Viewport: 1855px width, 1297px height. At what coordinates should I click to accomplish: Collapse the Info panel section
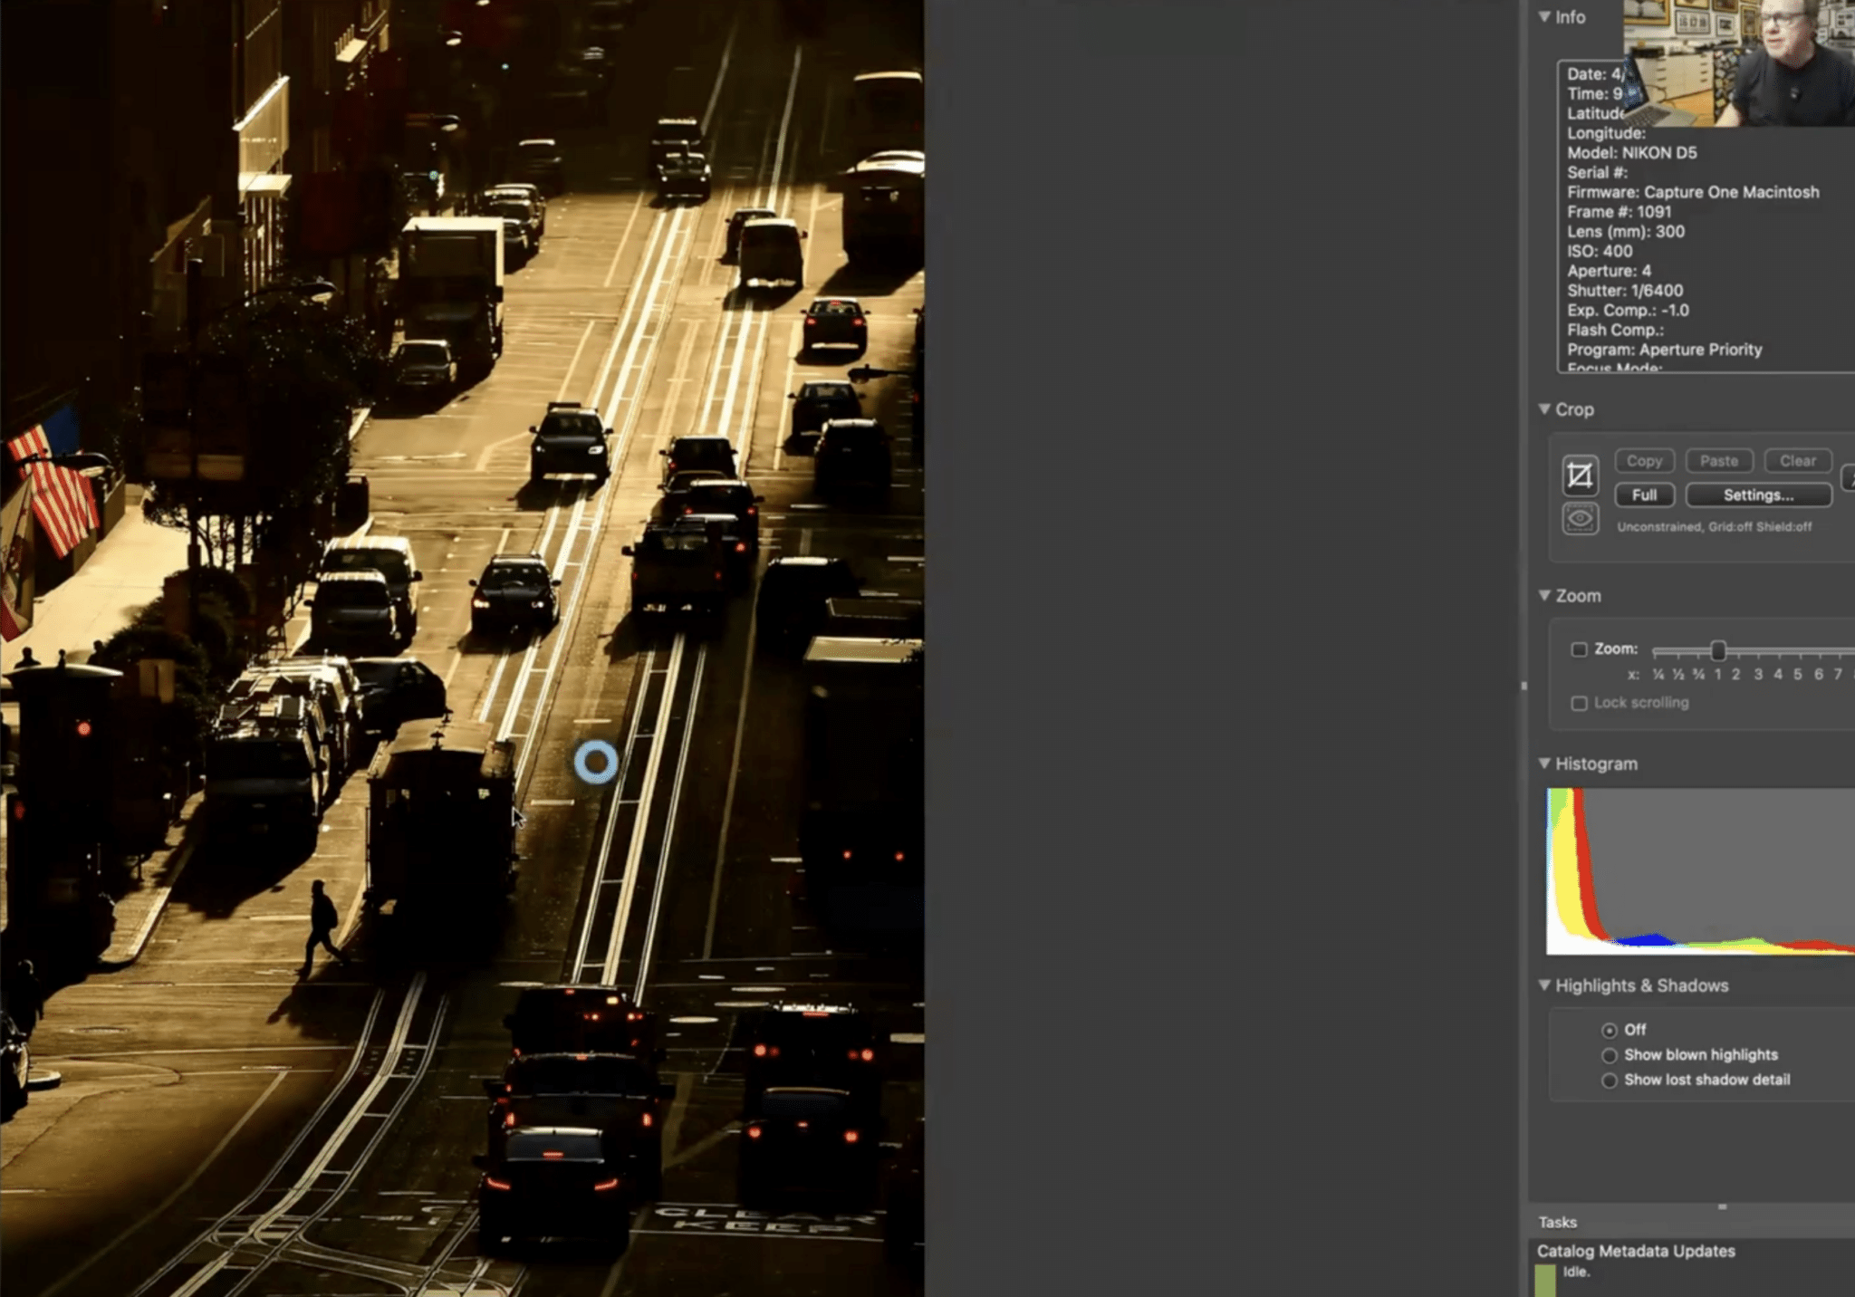point(1545,17)
